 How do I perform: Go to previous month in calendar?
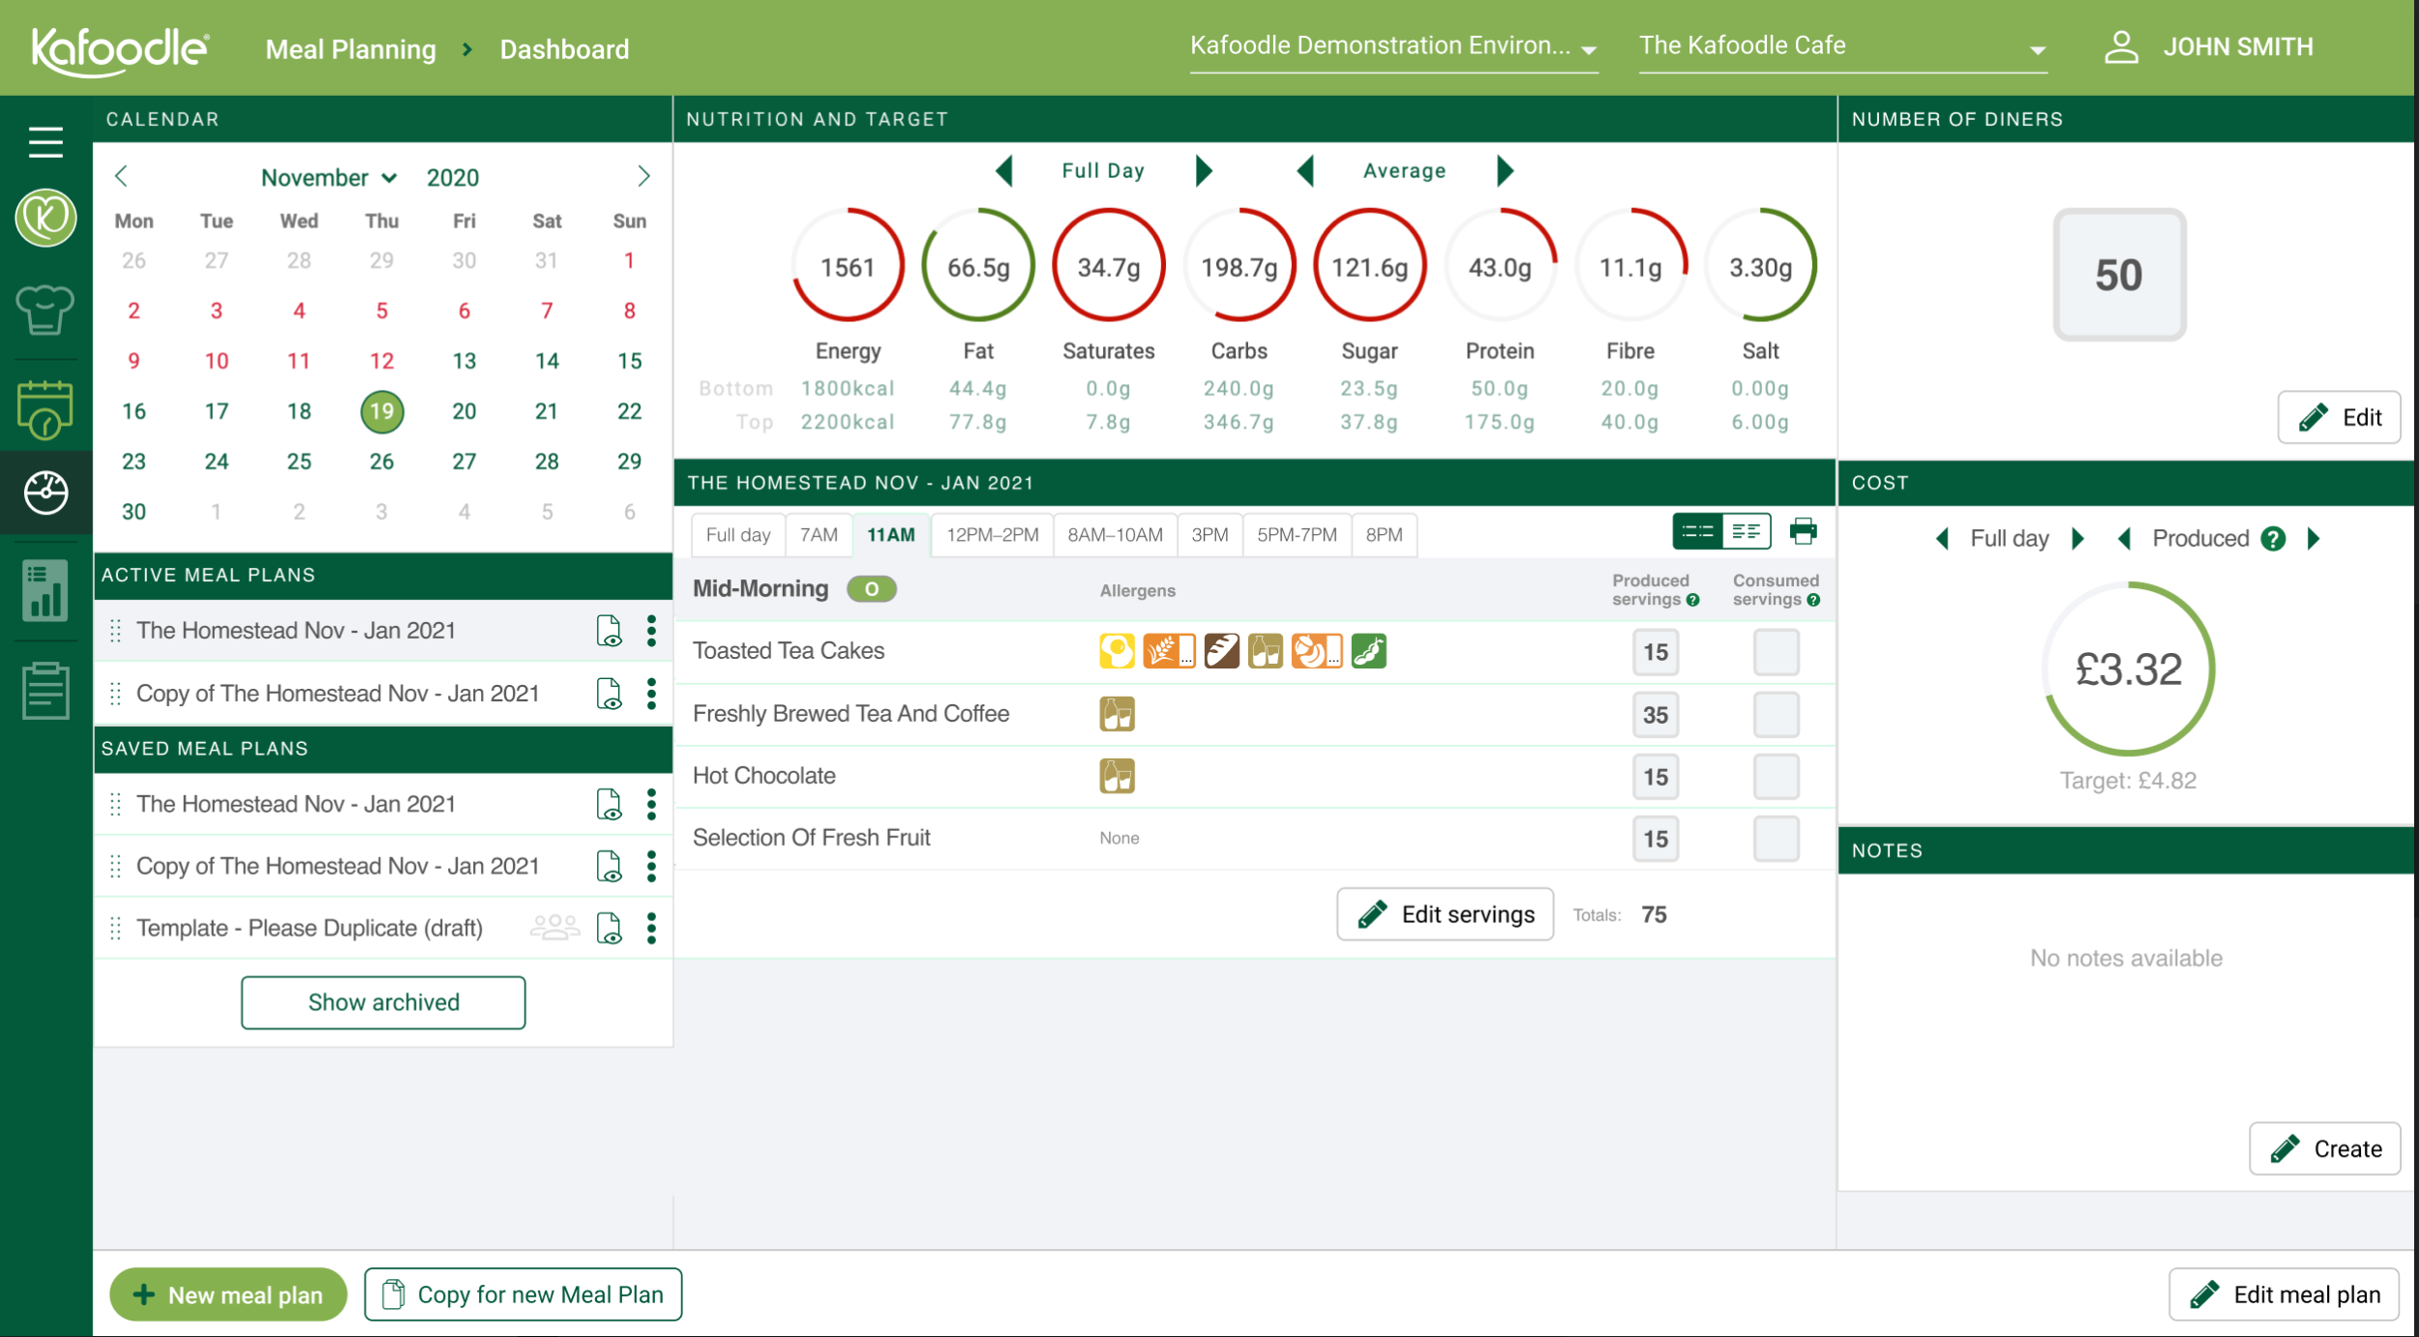[x=122, y=176]
